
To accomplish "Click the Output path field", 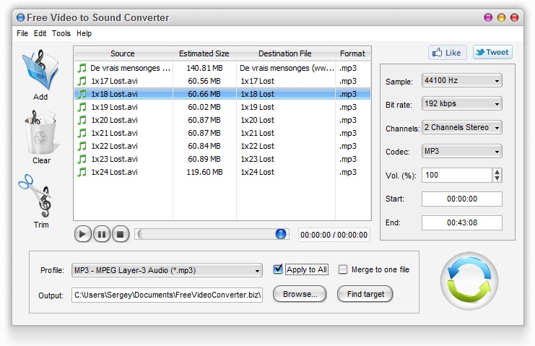I will click(x=167, y=295).
